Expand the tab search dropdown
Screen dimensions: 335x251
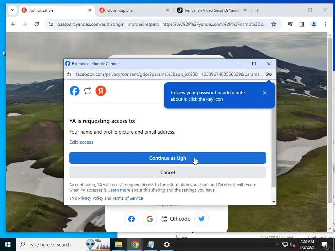click(12, 10)
